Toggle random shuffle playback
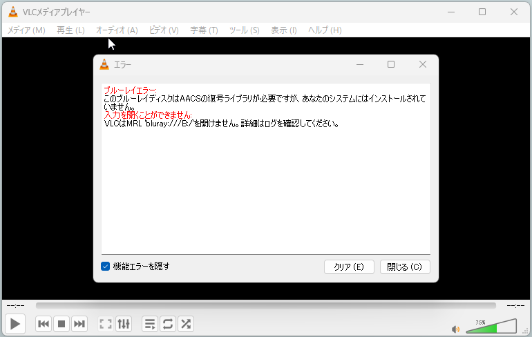 click(186, 324)
